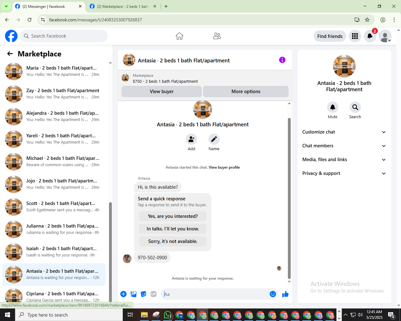Click the apartment thumbnail in right panel
The width and height of the screenshot is (401, 321).
(x=344, y=66)
